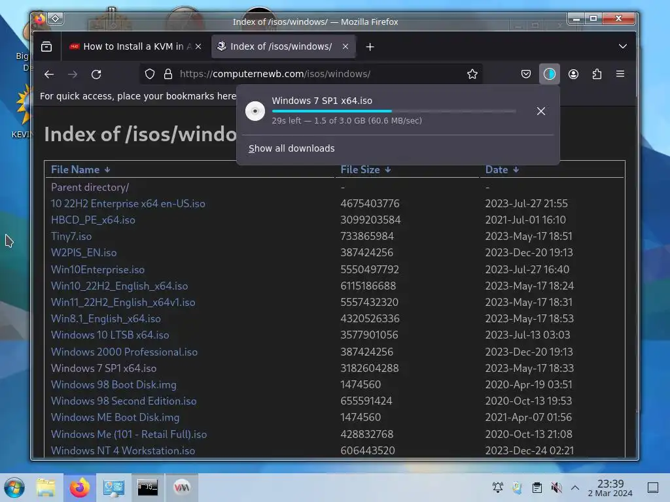Image resolution: width=670 pixels, height=502 pixels.
Task: Download HBCD_PE_x64.iso
Action: point(93,220)
